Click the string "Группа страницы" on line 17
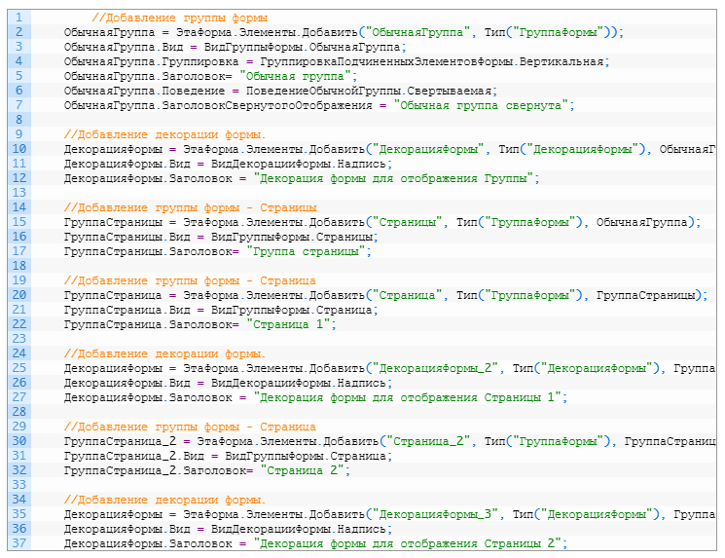 pos(306,251)
